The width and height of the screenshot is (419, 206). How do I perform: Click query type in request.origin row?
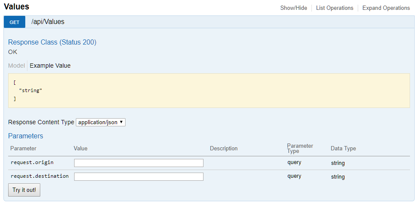(x=294, y=162)
